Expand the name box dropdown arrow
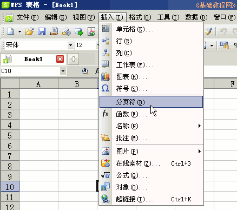 (63, 71)
